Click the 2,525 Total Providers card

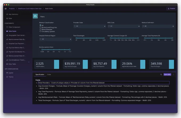tap(47, 64)
